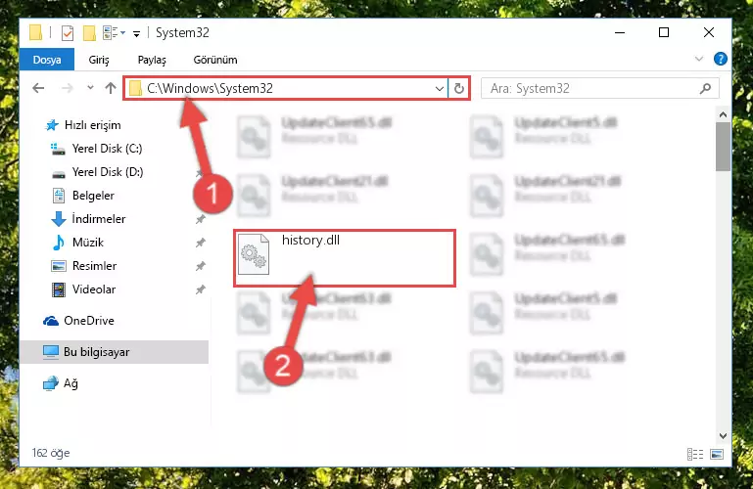Open İndirmeler folder in sidebar
The image size is (753, 489).
pos(88,219)
